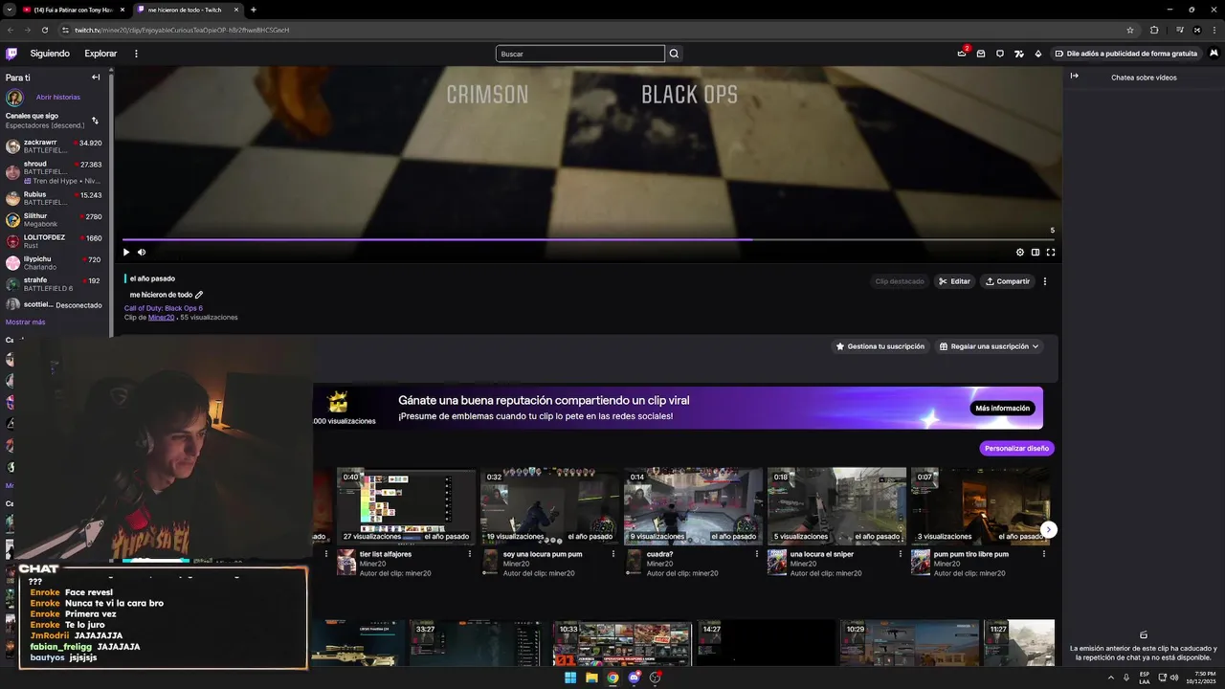Image resolution: width=1225 pixels, height=689 pixels.
Task: Bookmark this page with star icon
Action: point(1130,30)
